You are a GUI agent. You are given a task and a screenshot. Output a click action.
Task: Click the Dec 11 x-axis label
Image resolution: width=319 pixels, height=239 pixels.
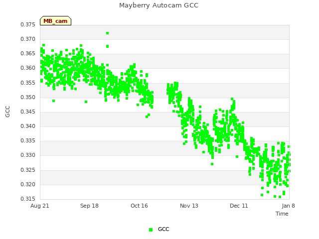239,206
